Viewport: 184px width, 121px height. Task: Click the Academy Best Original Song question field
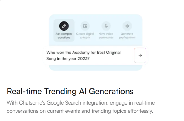(88, 55)
